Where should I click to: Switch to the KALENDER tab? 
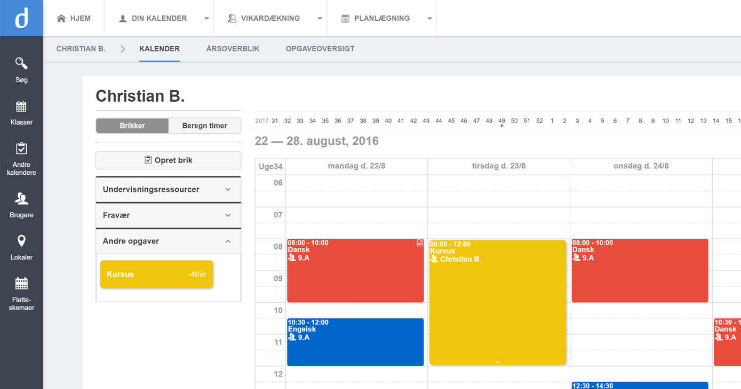(160, 49)
